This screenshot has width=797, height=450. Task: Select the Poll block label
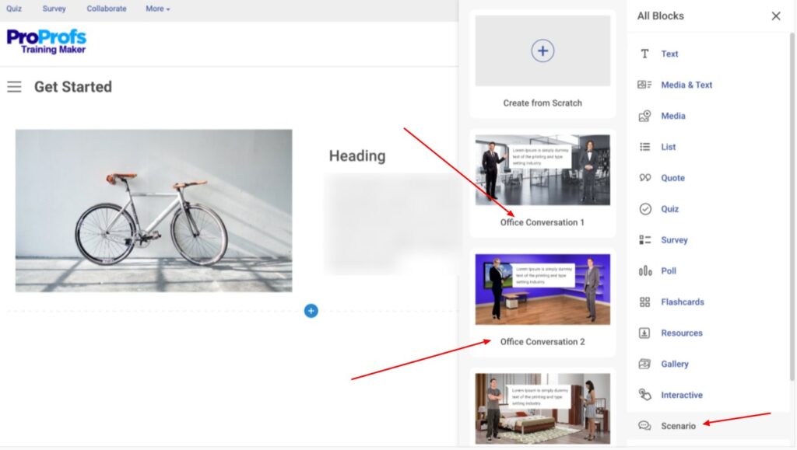669,271
